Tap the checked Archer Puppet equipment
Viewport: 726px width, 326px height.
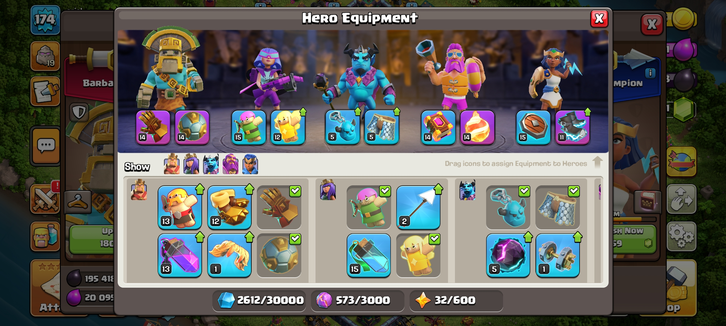[369, 207]
